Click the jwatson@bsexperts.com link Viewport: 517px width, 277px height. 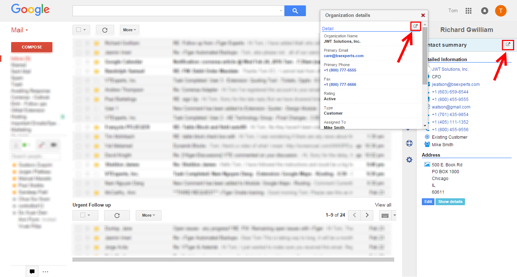(x=456, y=84)
